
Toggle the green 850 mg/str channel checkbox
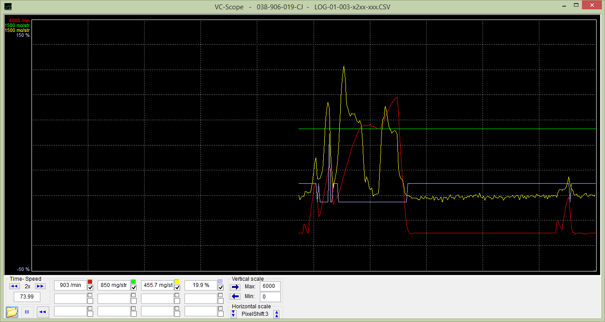(134, 288)
